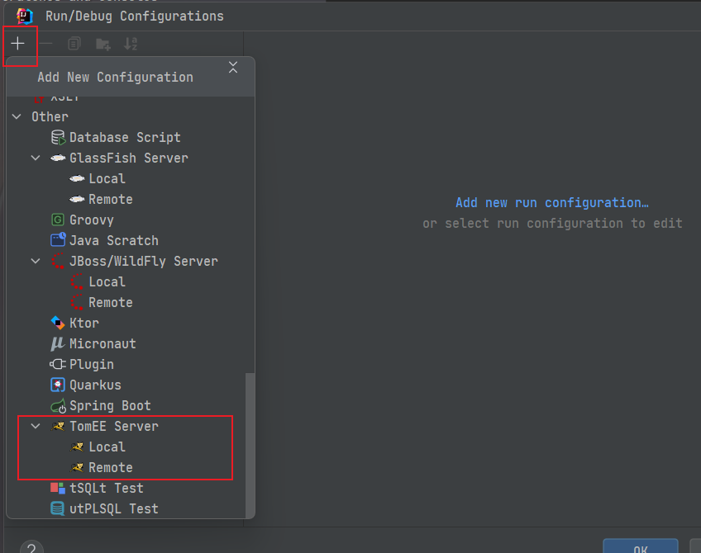Click the TomEE Local cat icon
Image resolution: width=701 pixels, height=553 pixels.
tap(77, 447)
